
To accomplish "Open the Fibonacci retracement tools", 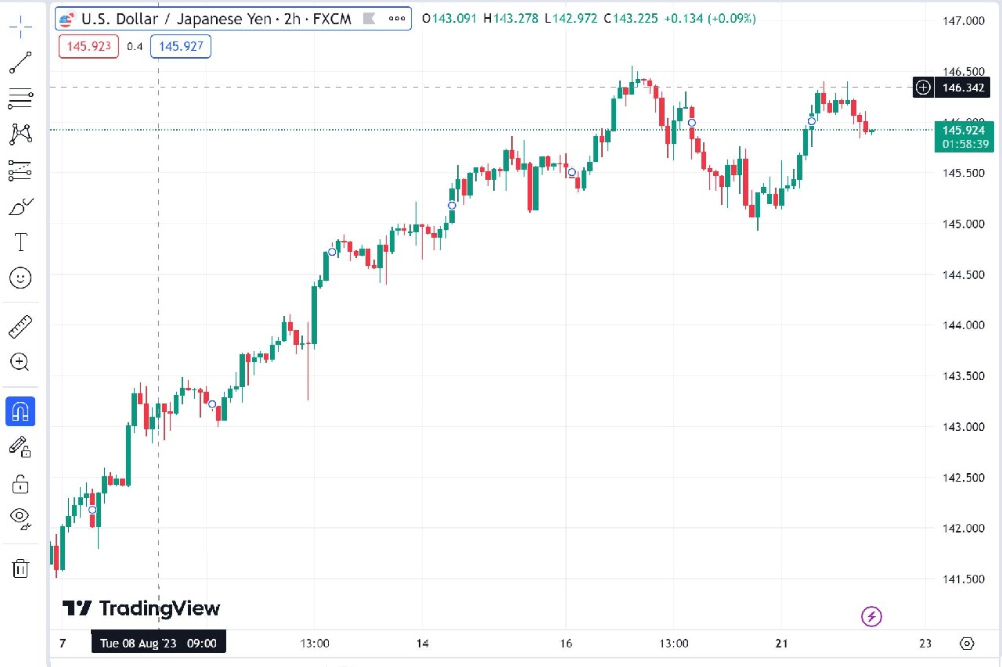I will [x=20, y=99].
